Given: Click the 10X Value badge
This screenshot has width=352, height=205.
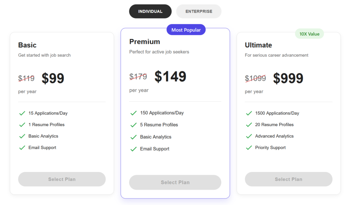Looking at the screenshot, I should pyautogui.click(x=309, y=34).
